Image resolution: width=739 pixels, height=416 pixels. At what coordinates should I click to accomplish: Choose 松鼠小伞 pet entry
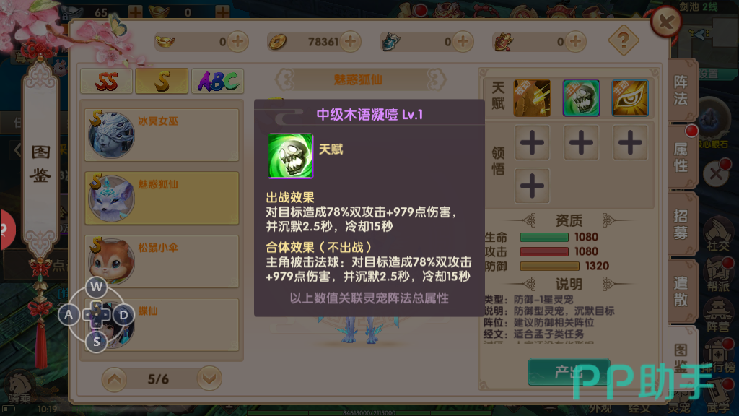click(162, 261)
